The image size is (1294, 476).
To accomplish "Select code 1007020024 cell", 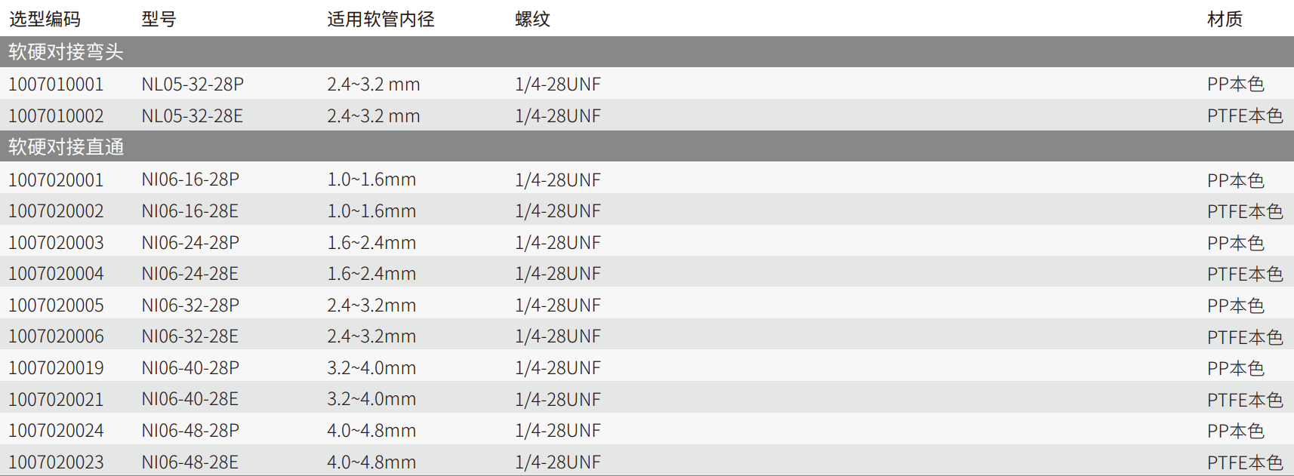I will click(x=56, y=431).
